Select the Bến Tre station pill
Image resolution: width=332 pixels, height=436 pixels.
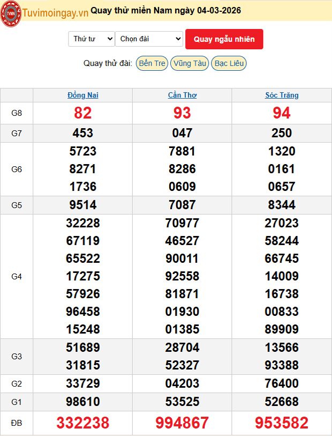coord(152,63)
